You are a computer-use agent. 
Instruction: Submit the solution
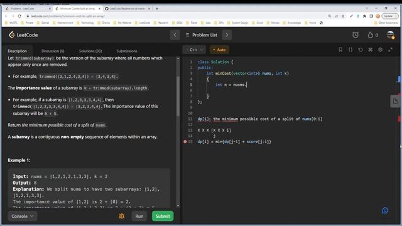click(163, 216)
